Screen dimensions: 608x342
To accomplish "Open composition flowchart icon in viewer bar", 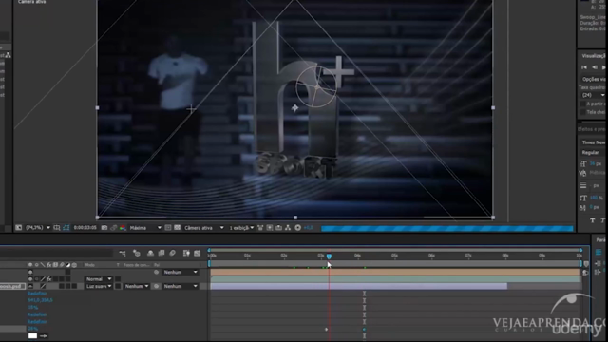I will (x=288, y=228).
